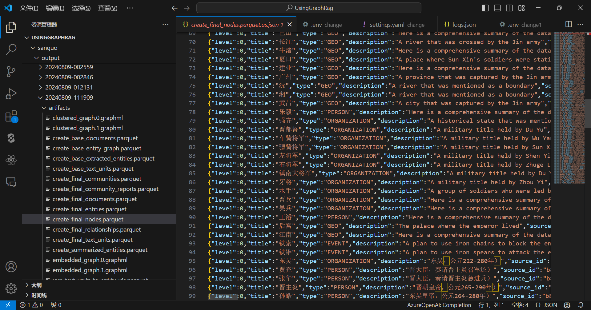Open create_final_relationships.parquet file
This screenshot has width=591, height=310.
(x=97, y=229)
